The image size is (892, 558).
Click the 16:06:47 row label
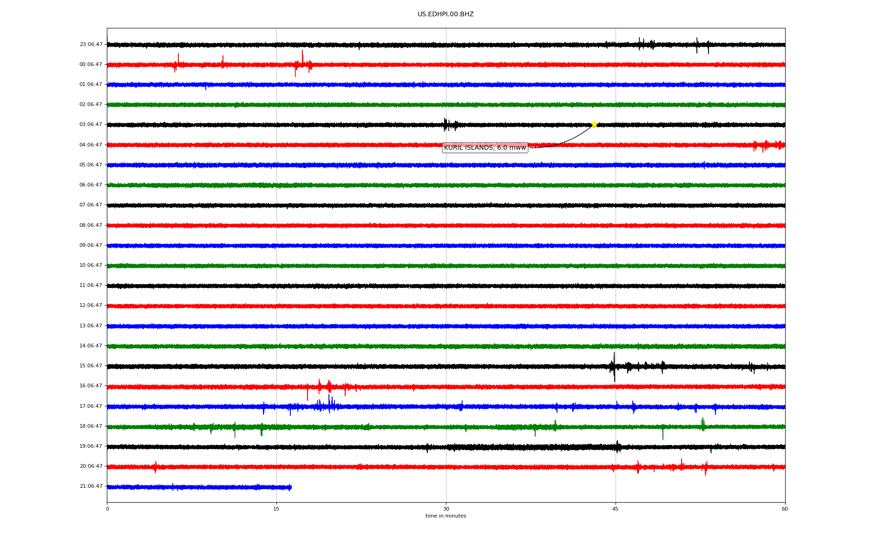(x=91, y=386)
